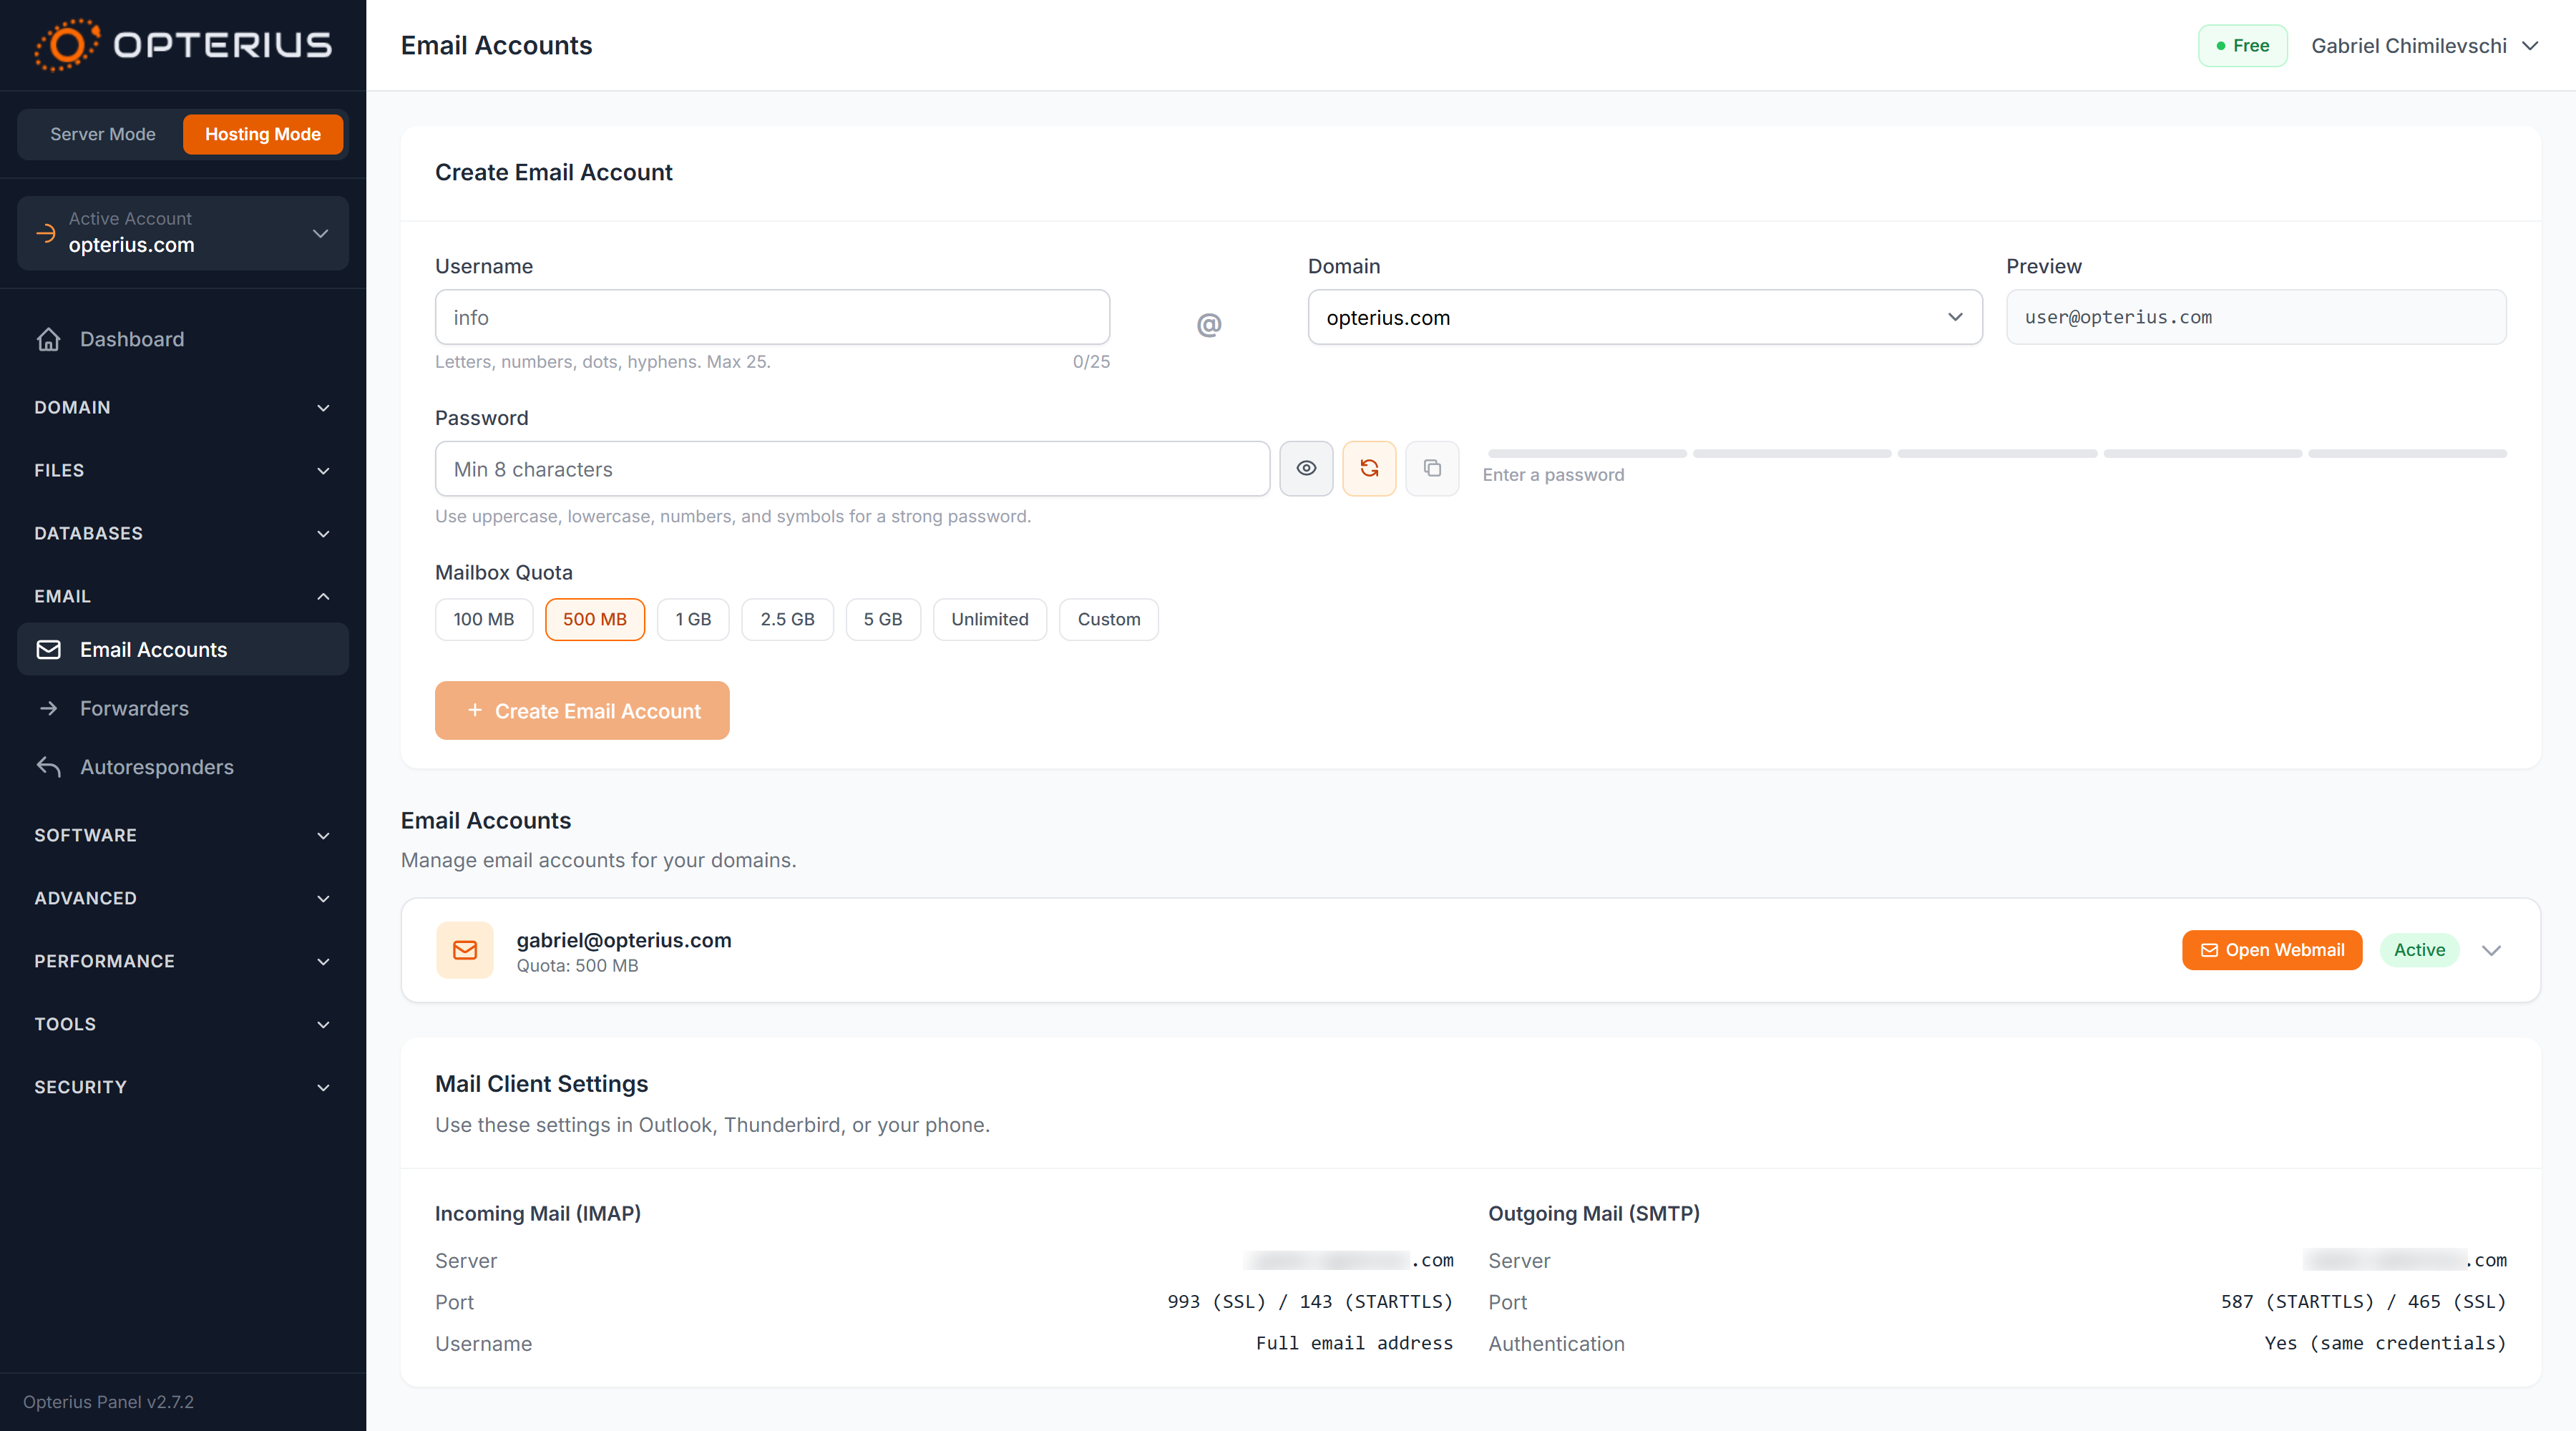Image resolution: width=2576 pixels, height=1431 pixels.
Task: Go to the Autoresponders page
Action: coord(183,767)
